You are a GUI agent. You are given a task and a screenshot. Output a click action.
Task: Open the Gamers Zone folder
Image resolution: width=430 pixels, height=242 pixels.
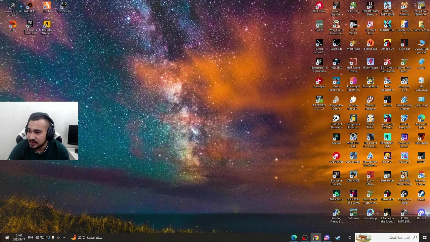421,26
